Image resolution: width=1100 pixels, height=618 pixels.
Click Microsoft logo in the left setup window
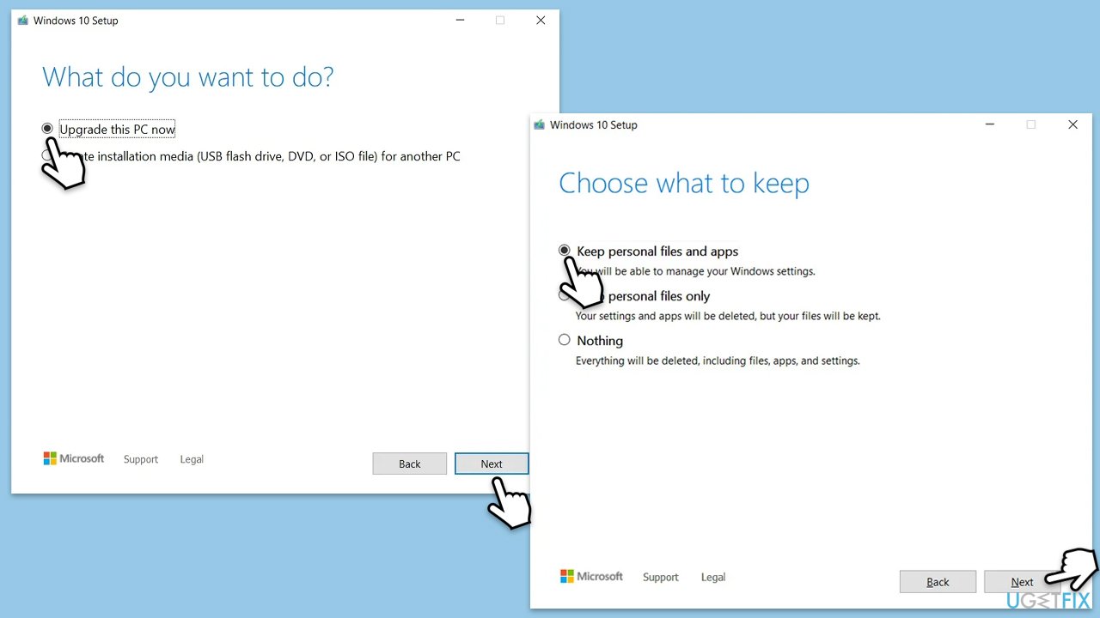pyautogui.click(x=74, y=458)
